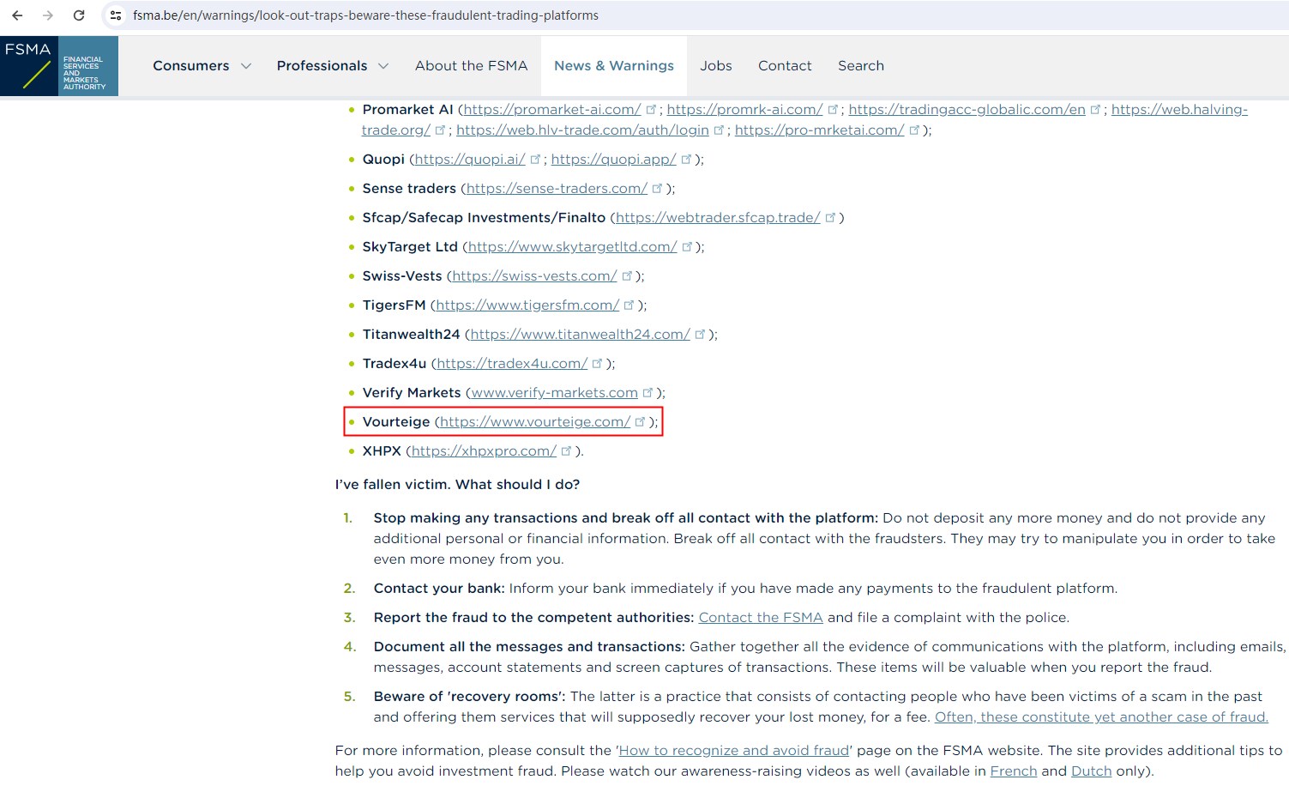Click external link icon after tradex4u.com
Viewport: 1289px width, 786px height.
pyautogui.click(x=597, y=363)
